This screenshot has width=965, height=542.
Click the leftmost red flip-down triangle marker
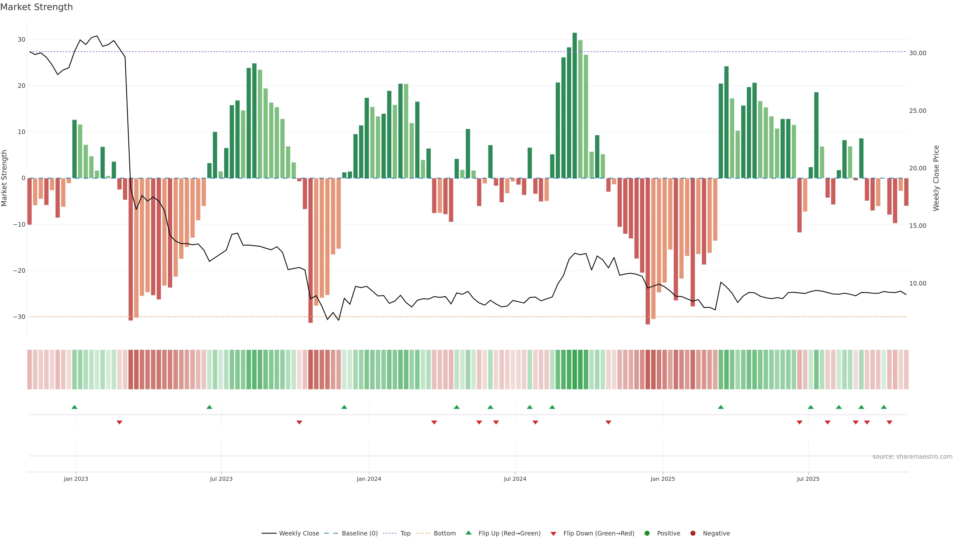click(120, 422)
